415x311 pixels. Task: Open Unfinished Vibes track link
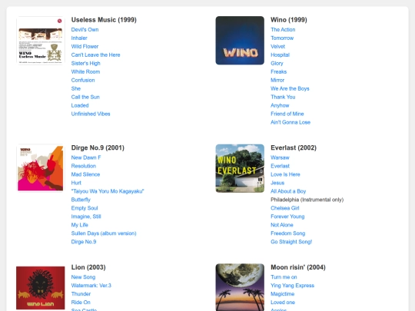click(x=91, y=114)
